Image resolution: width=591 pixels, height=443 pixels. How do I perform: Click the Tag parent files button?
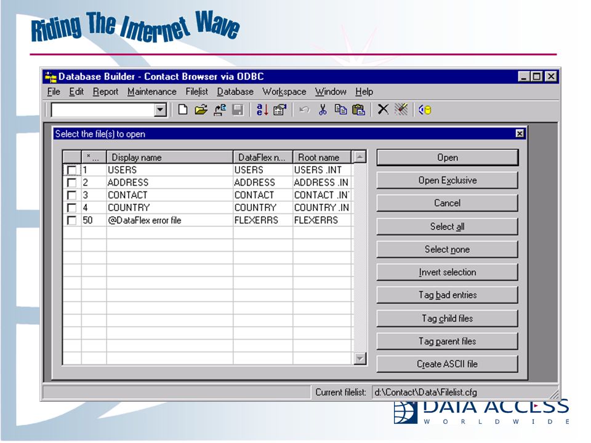(x=448, y=341)
